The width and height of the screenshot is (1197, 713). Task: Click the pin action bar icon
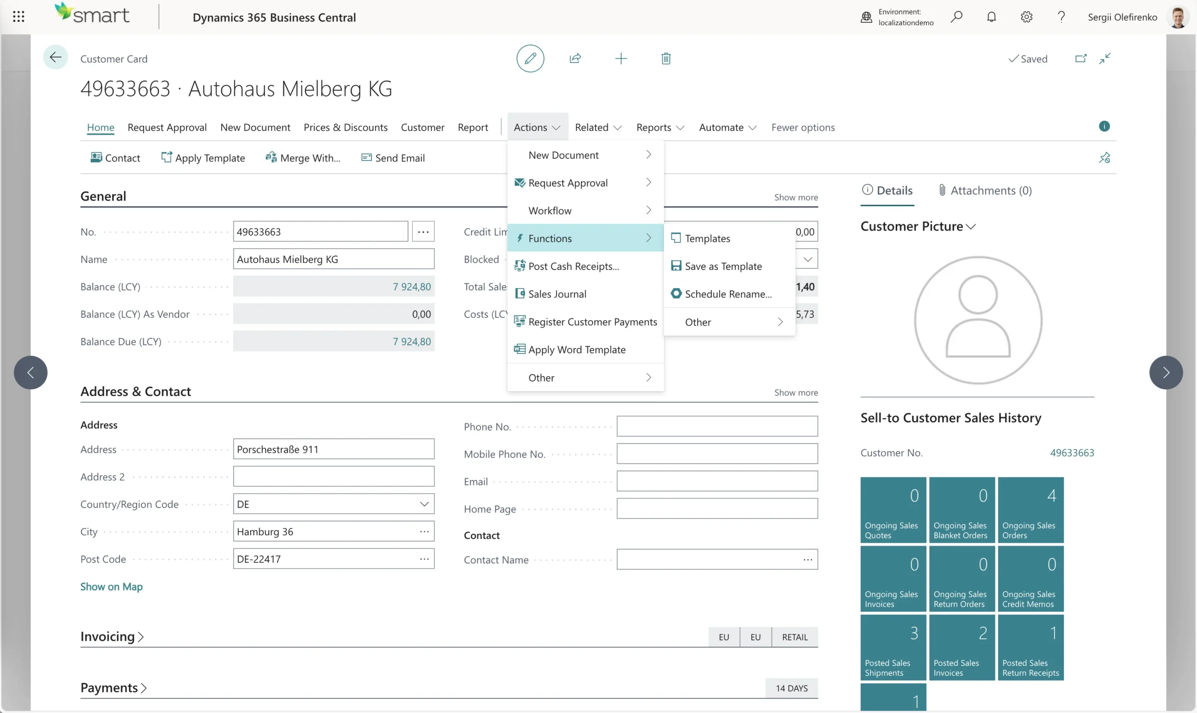point(1104,158)
